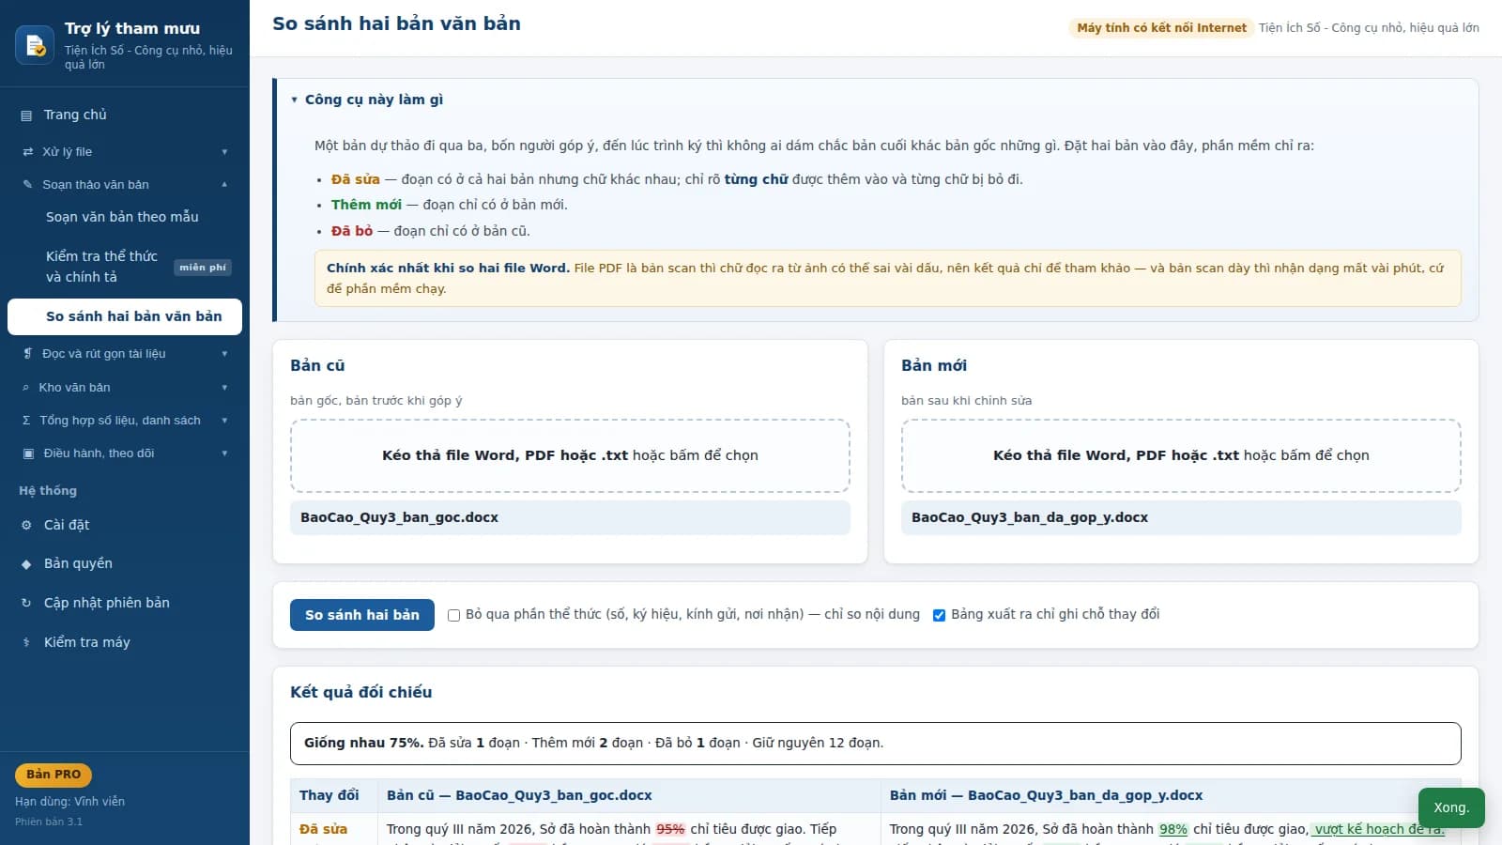
Task: Click the Đã sửa row label in results table
Action: click(323, 829)
